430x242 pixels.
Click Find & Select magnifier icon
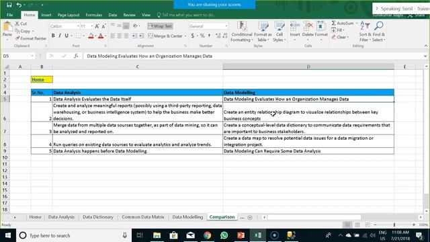point(379,26)
